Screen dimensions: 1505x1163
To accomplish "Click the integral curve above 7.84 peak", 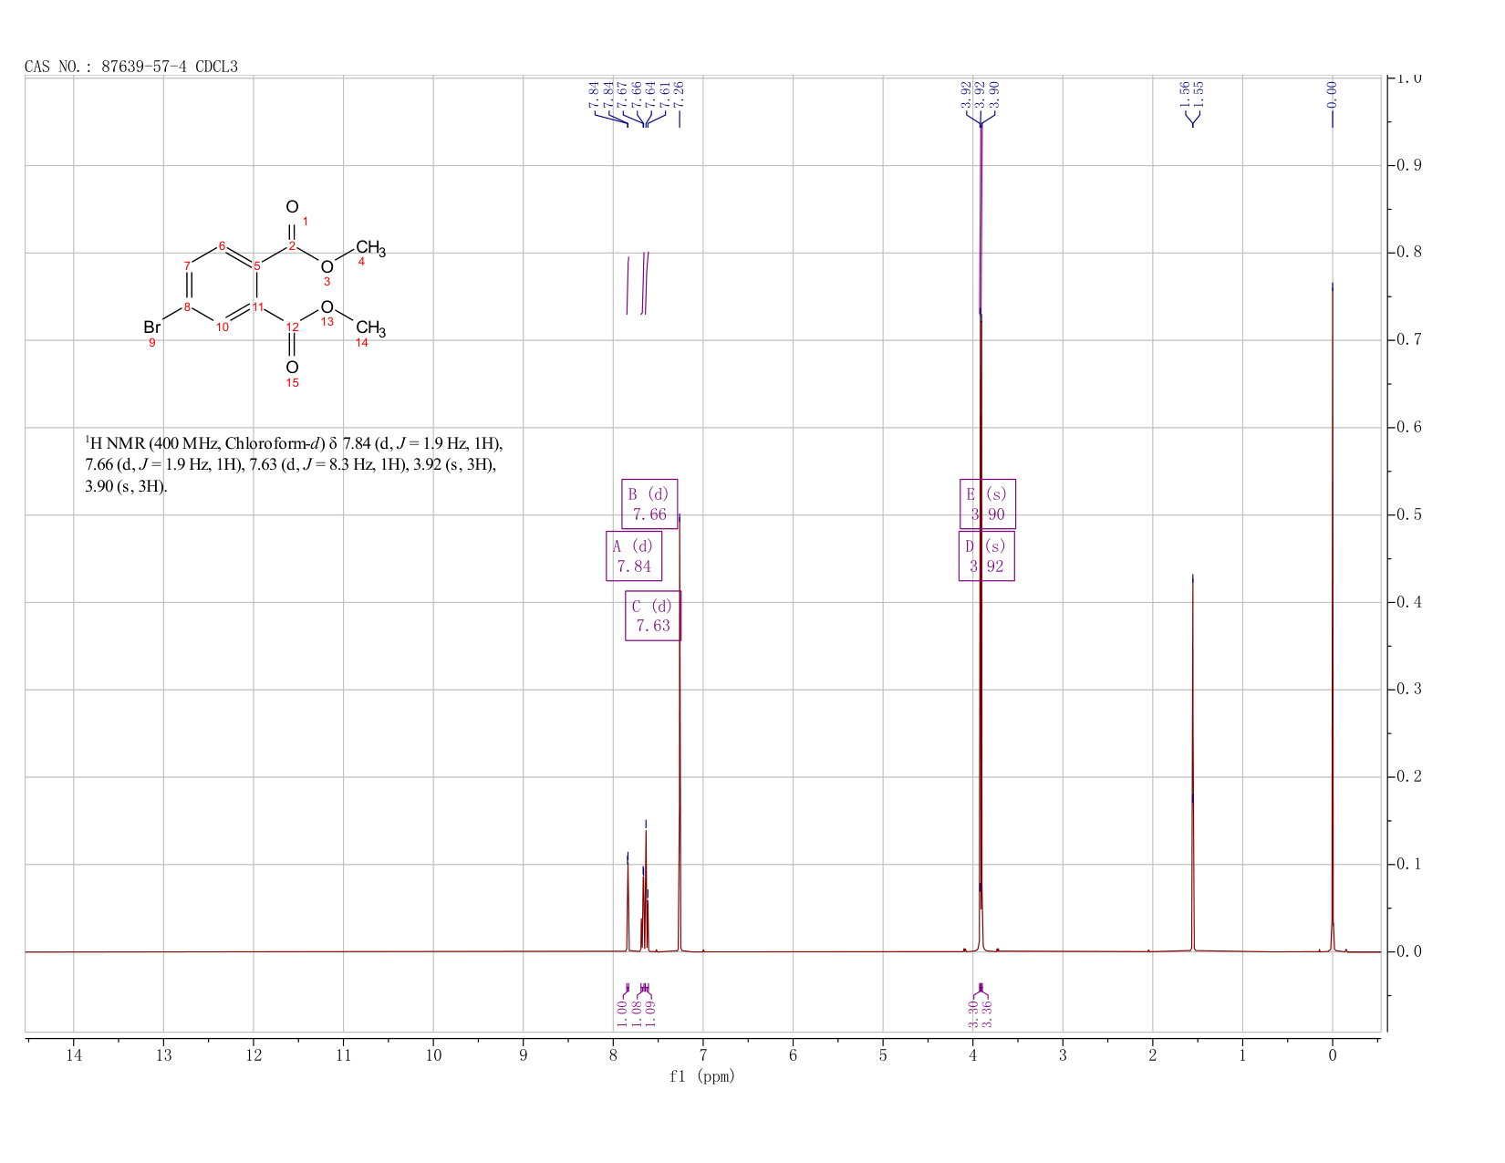I will tap(628, 286).
